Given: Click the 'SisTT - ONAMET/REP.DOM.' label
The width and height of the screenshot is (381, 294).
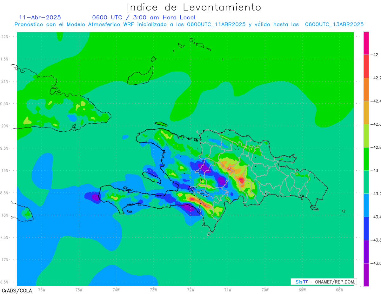Looking at the screenshot, I should (324, 282).
